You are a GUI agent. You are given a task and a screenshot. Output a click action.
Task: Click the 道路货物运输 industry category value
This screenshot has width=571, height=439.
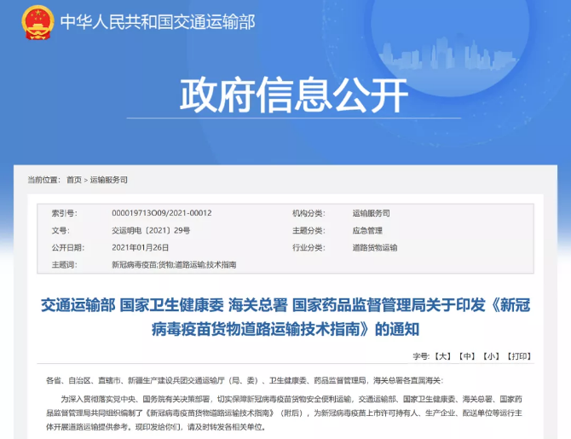[x=375, y=247]
